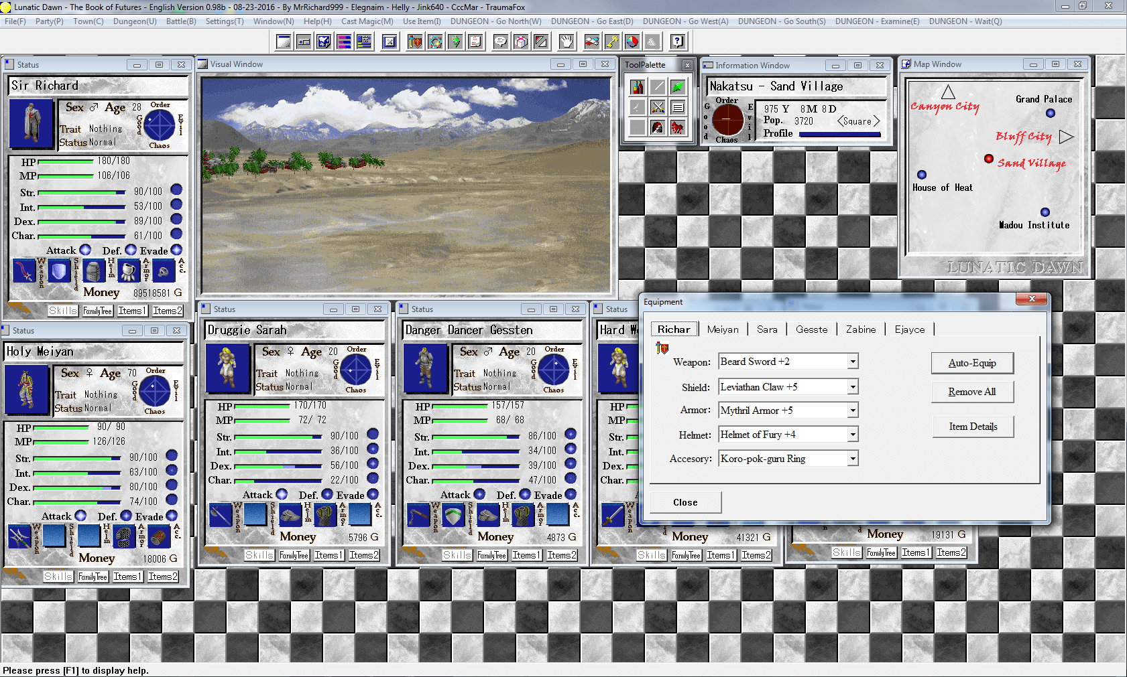Switch to the Meiyan equipment tab

click(723, 329)
